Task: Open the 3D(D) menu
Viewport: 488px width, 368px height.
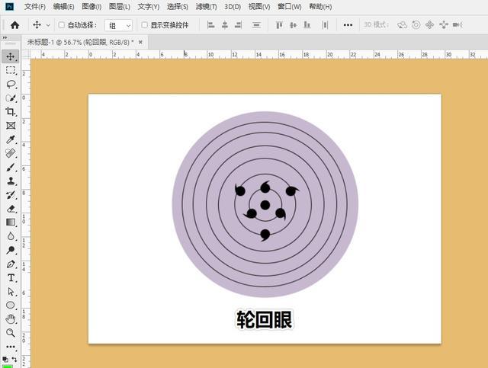Action: [x=233, y=7]
